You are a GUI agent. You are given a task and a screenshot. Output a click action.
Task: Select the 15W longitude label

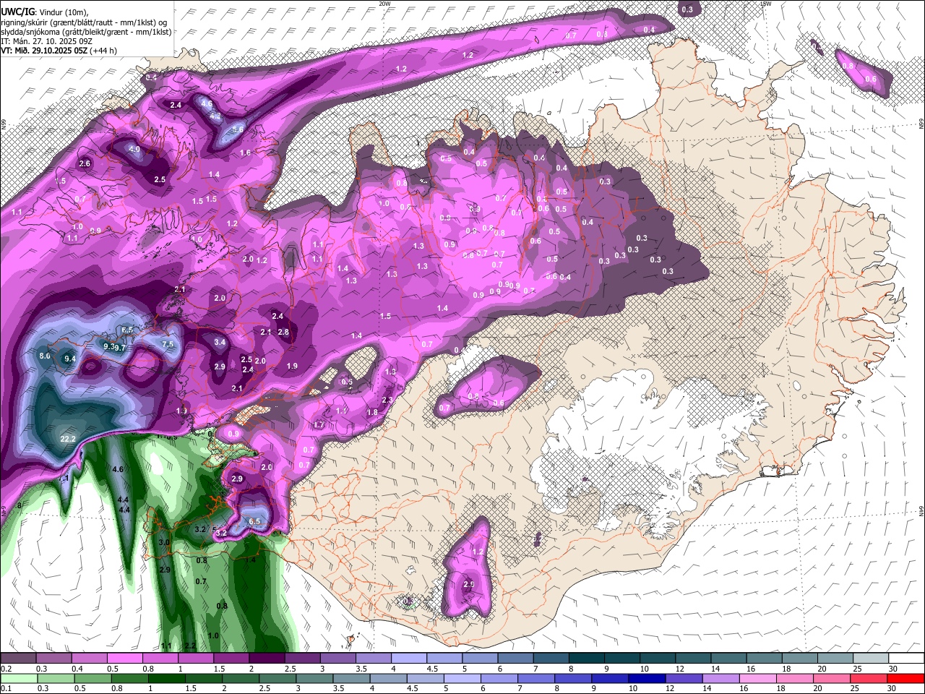767,4
